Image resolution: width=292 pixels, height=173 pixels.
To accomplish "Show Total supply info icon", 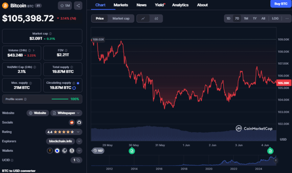I will 72,67.
